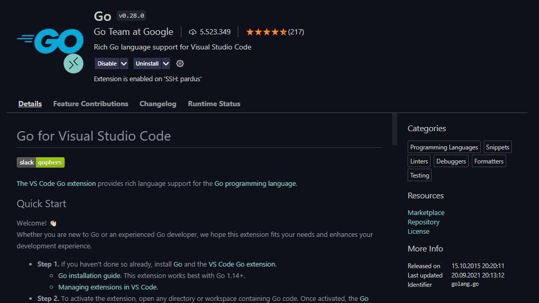The height and width of the screenshot is (303, 539).
Task: Uninstall the Go extension
Action: coord(147,64)
